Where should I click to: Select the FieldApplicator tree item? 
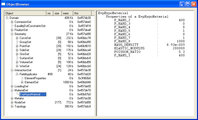(x=28, y=74)
